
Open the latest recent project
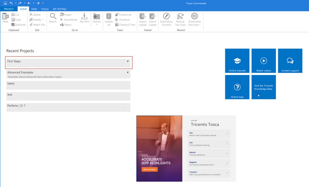68,85
